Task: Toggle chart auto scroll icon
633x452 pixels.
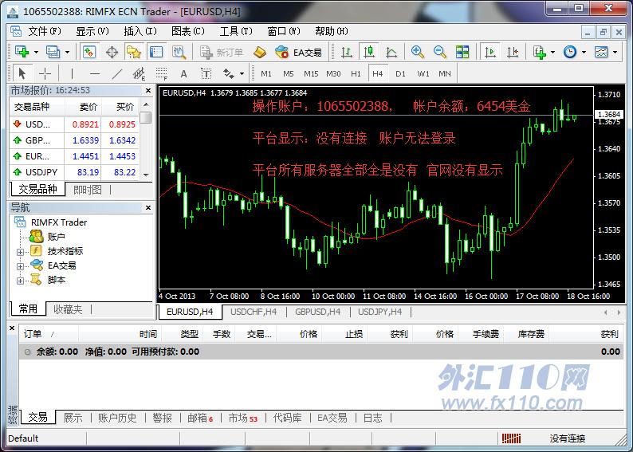Action: 490,52
